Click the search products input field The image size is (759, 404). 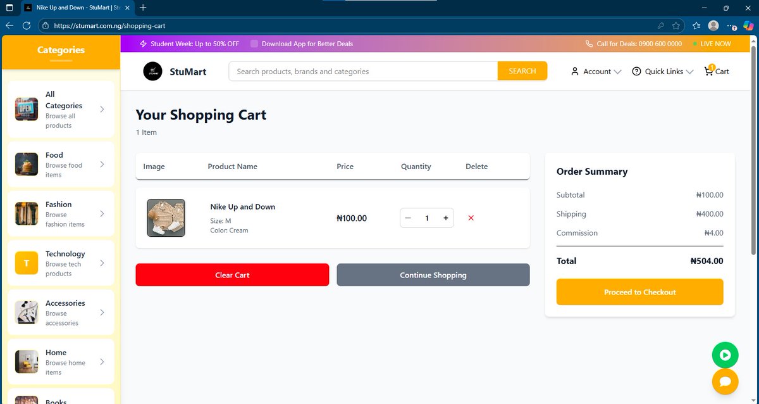click(x=364, y=71)
